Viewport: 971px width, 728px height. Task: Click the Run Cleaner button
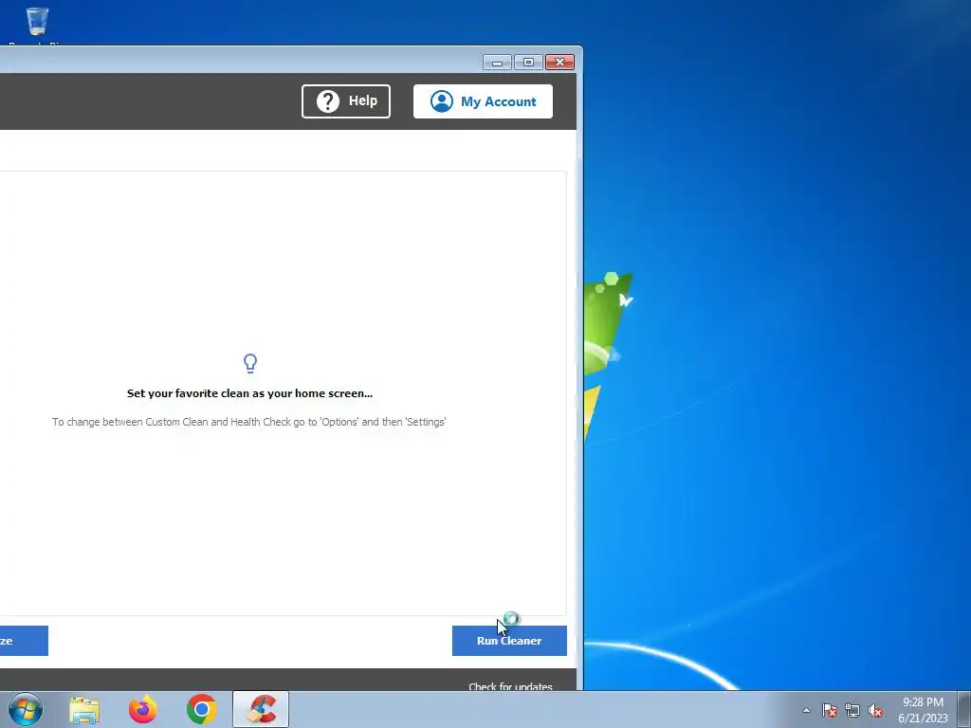tap(509, 641)
